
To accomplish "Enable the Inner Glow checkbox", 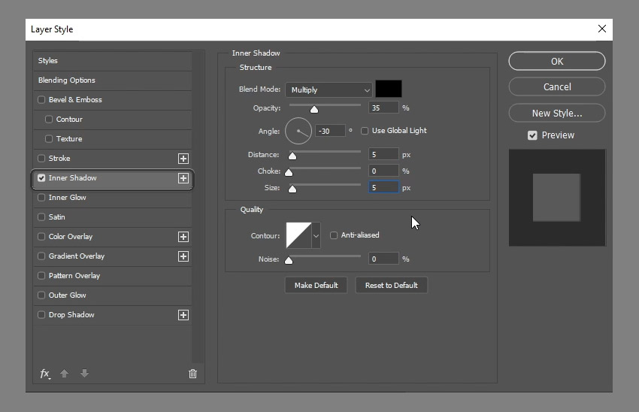I will pos(41,198).
